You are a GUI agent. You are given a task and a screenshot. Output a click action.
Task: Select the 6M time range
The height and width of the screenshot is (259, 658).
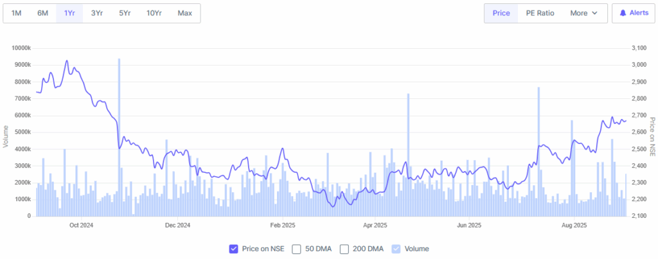(x=42, y=13)
